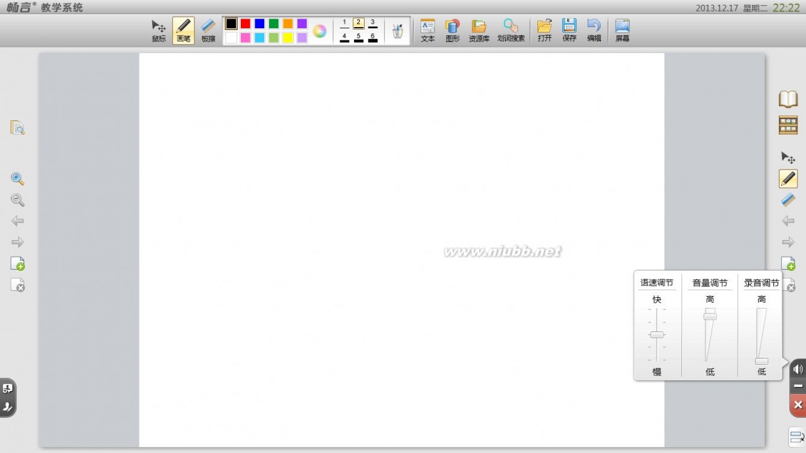Click the 语速调节 speech speed slider handle
Screen dimensions: 806x453
[x=657, y=334]
